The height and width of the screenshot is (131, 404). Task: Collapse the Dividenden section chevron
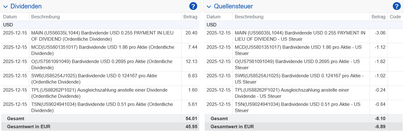(x=5, y=7)
